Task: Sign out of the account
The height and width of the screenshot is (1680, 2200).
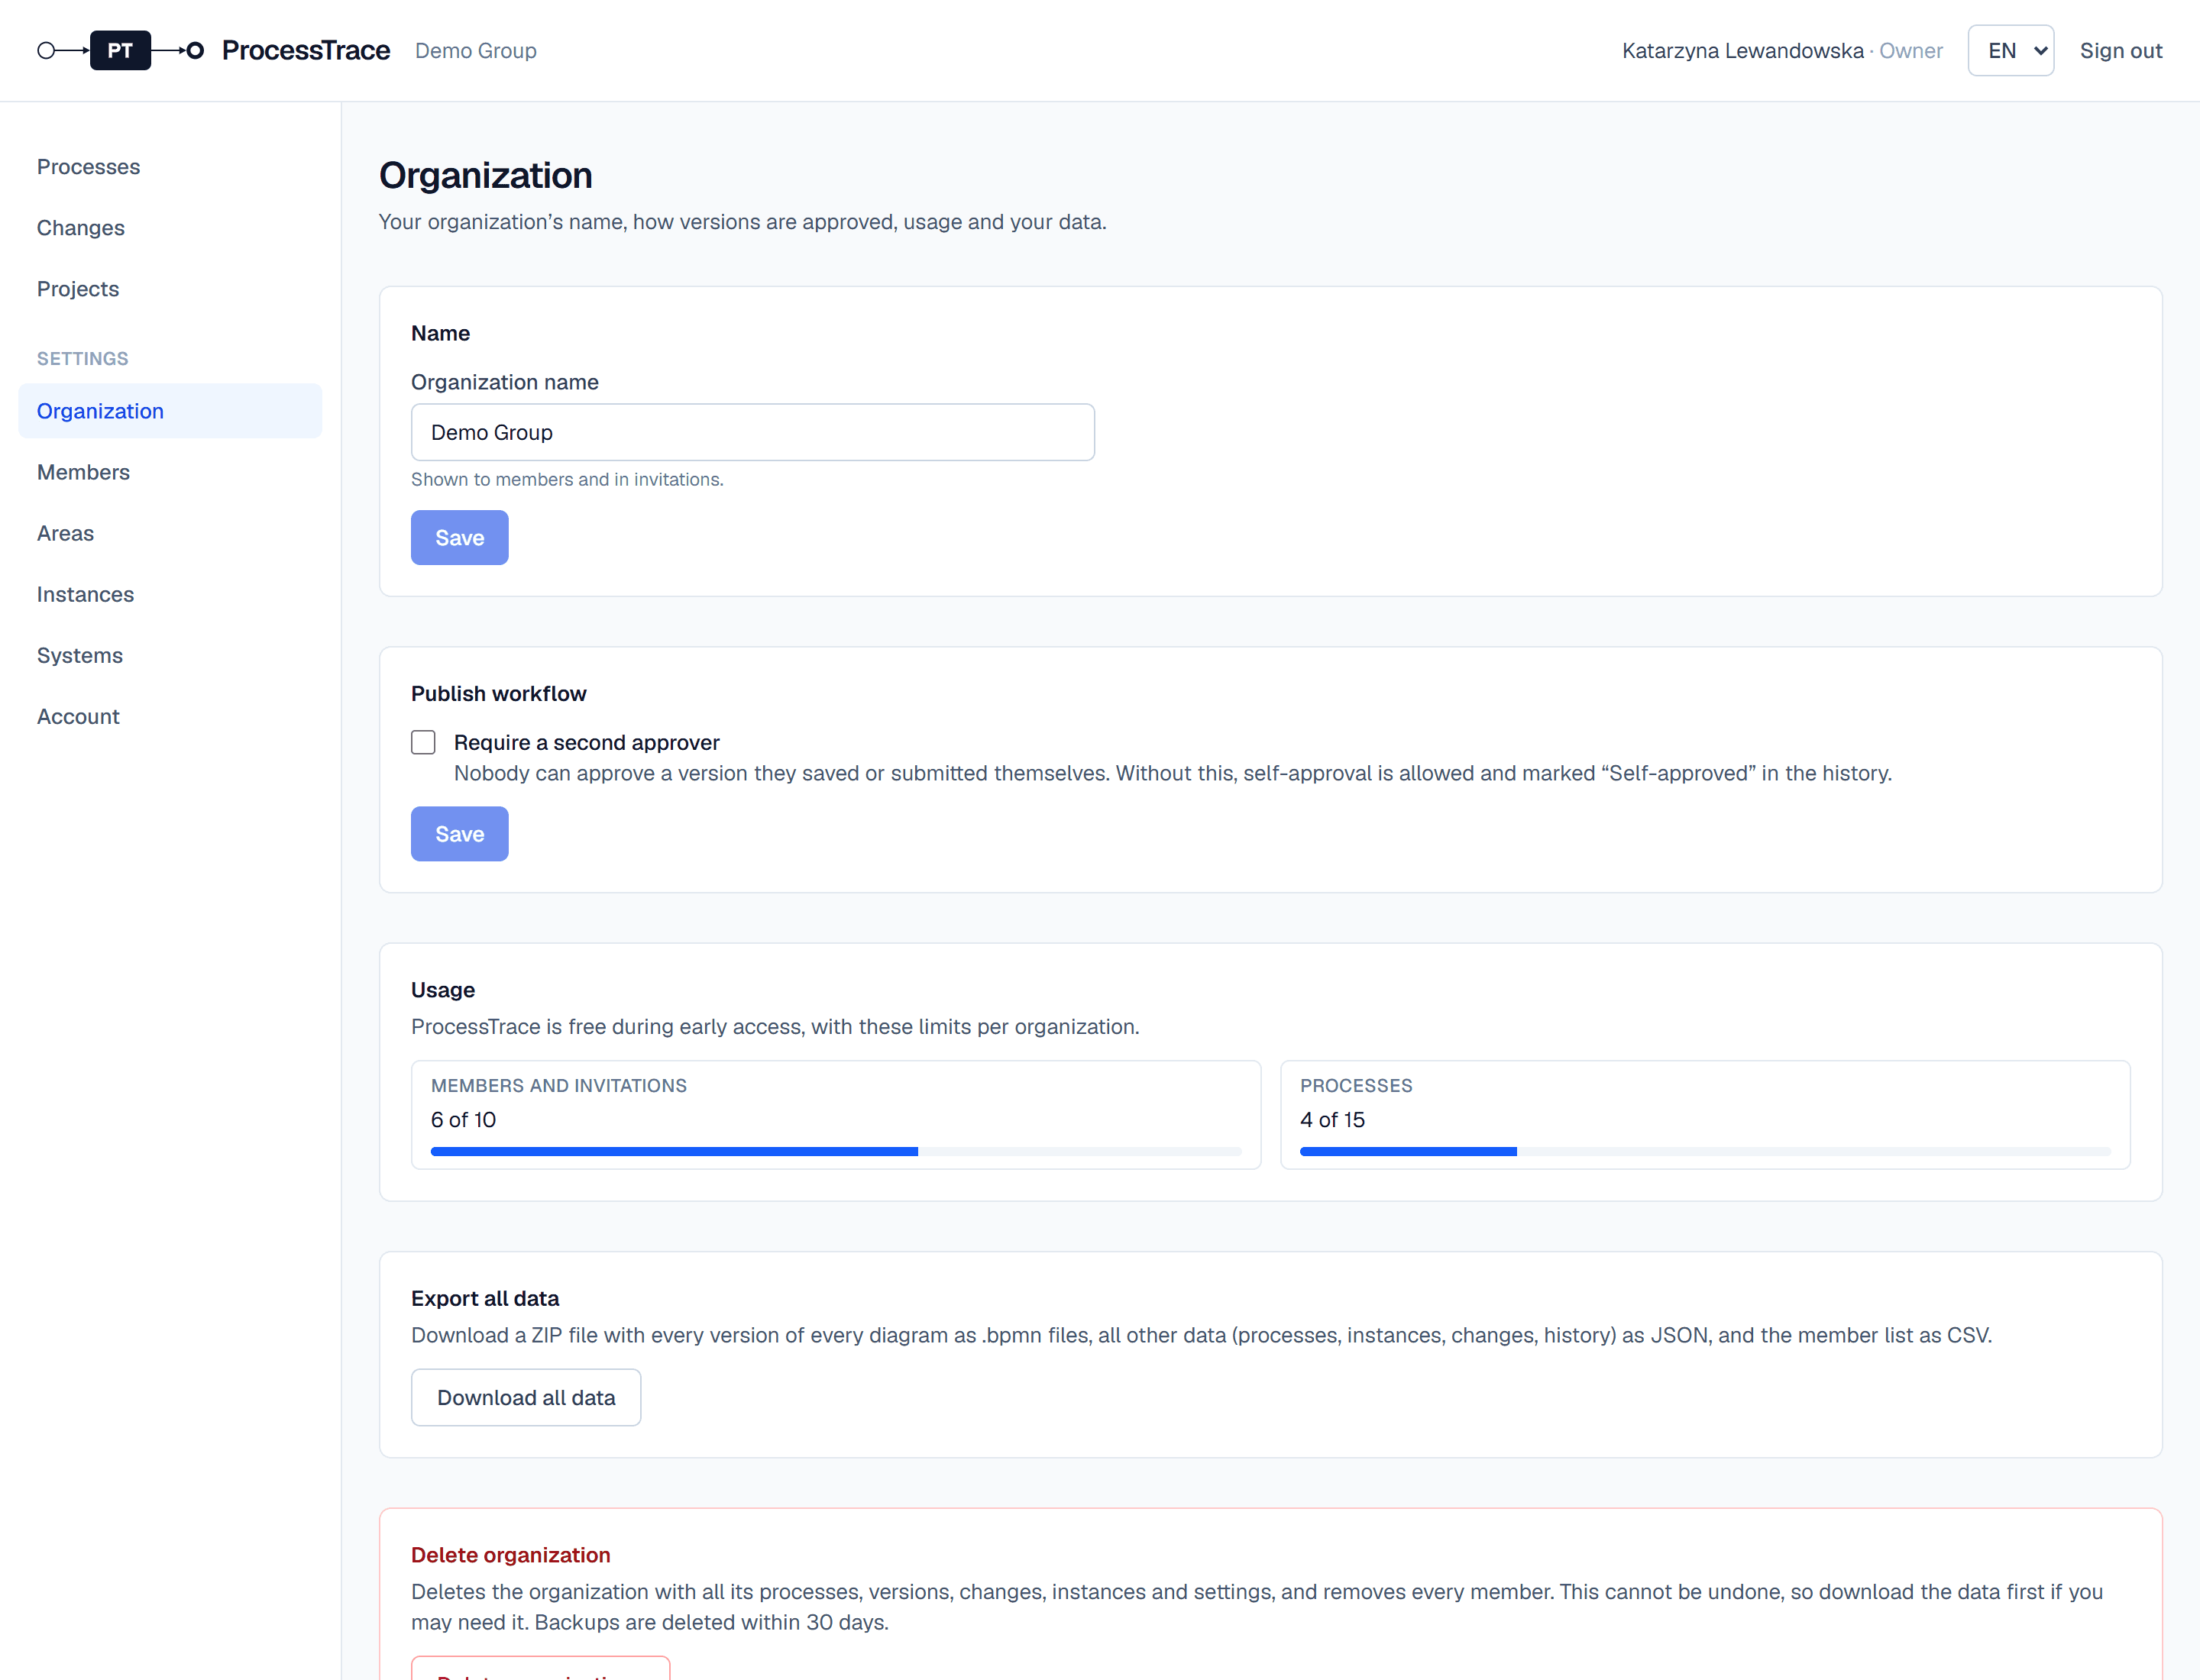Action: click(2120, 50)
